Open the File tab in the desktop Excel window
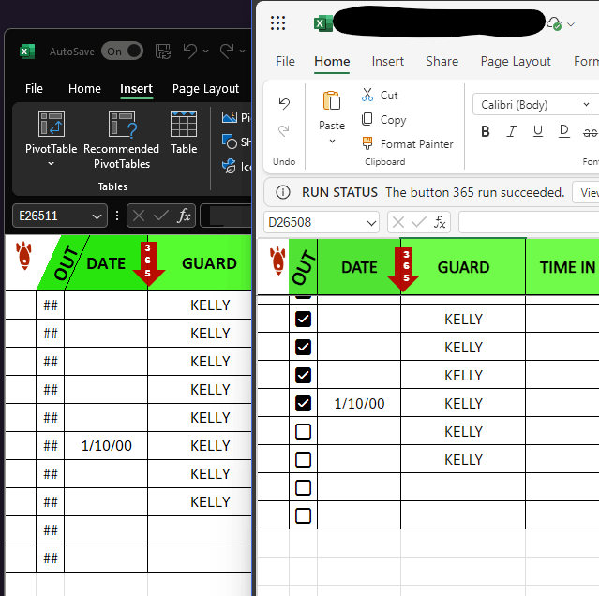The height and width of the screenshot is (596, 599). pyautogui.click(x=34, y=89)
